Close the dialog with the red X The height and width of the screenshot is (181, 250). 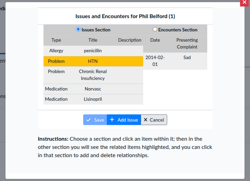(244, 3)
